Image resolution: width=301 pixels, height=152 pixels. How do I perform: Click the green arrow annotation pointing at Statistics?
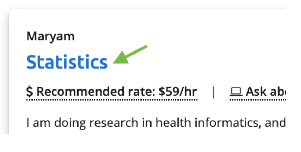tap(130, 55)
